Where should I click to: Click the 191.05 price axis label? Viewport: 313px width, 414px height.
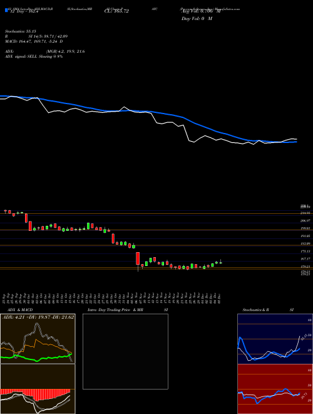pos(306,236)
